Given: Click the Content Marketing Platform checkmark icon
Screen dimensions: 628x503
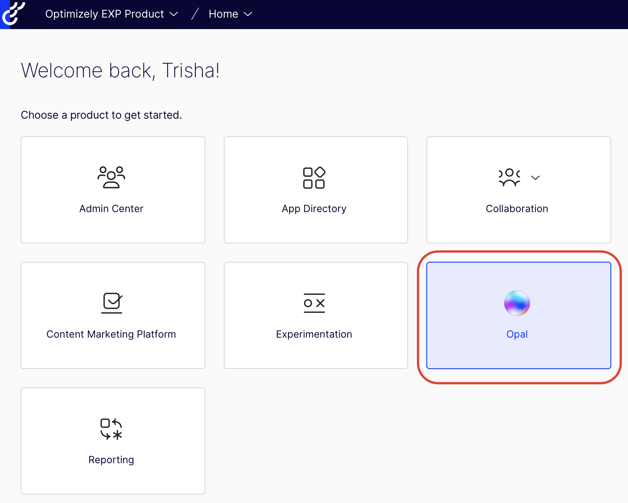Looking at the screenshot, I should 112,303.
